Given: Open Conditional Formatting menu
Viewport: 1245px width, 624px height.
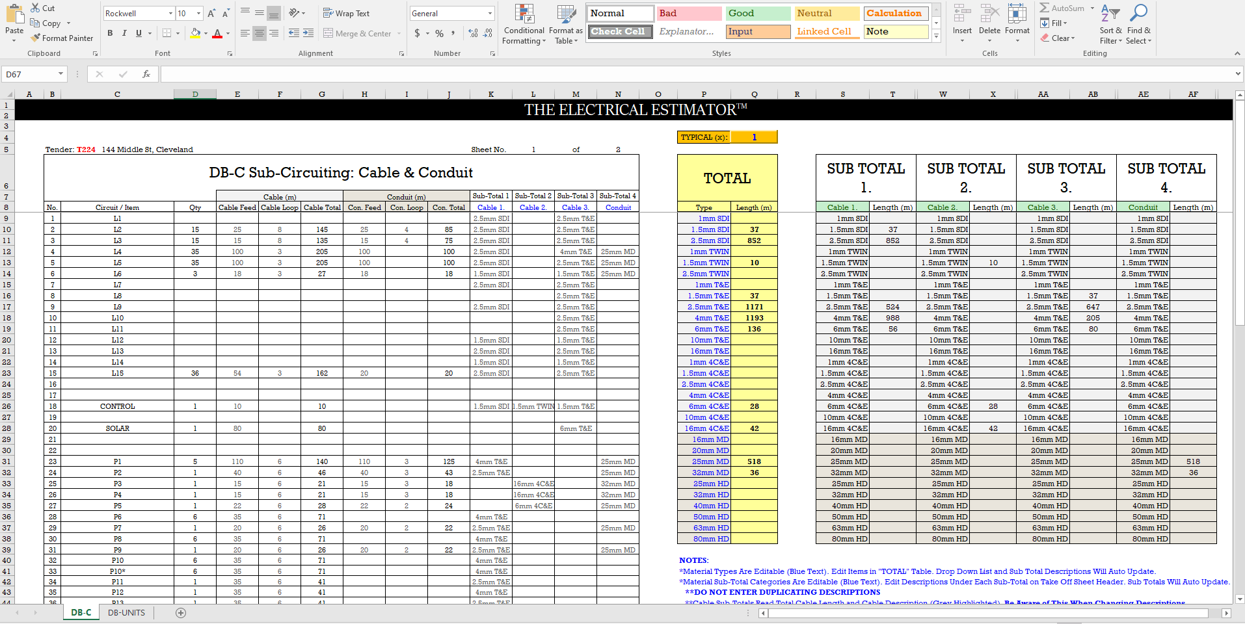Looking at the screenshot, I should click(x=524, y=25).
